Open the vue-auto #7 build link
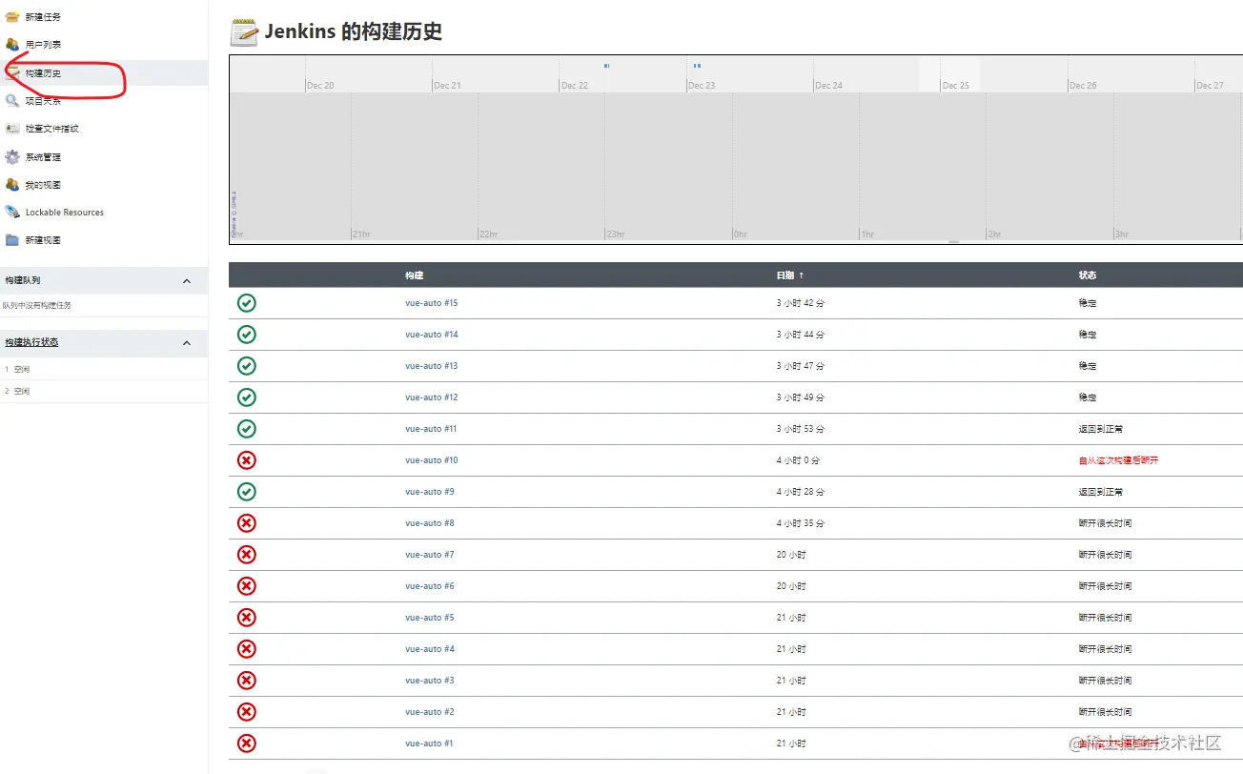 pyautogui.click(x=430, y=555)
